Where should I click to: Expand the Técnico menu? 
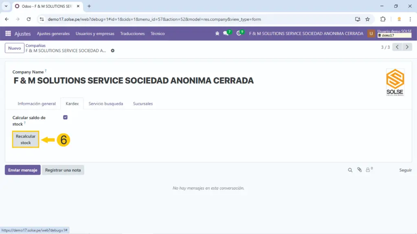tap(158, 34)
